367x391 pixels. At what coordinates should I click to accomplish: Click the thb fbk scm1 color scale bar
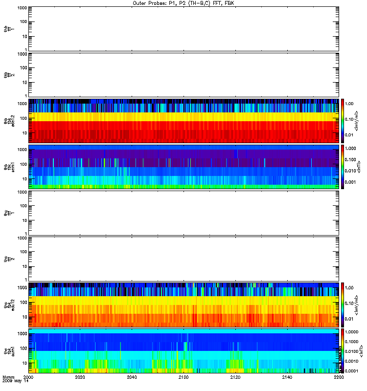pos(343,167)
